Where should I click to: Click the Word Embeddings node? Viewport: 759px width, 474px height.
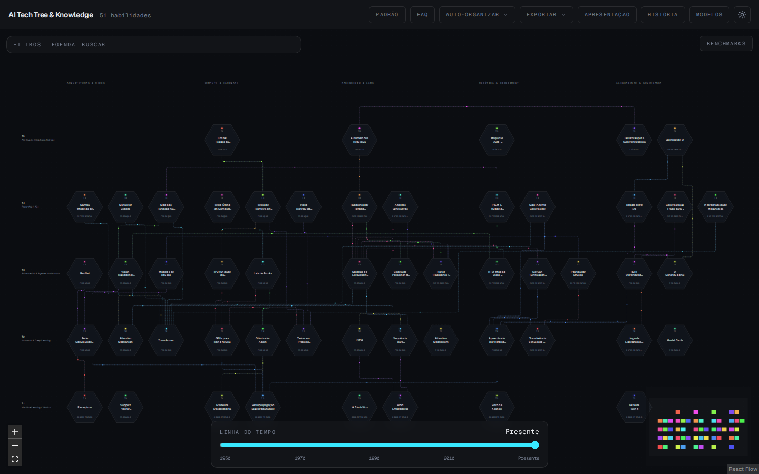400,408
